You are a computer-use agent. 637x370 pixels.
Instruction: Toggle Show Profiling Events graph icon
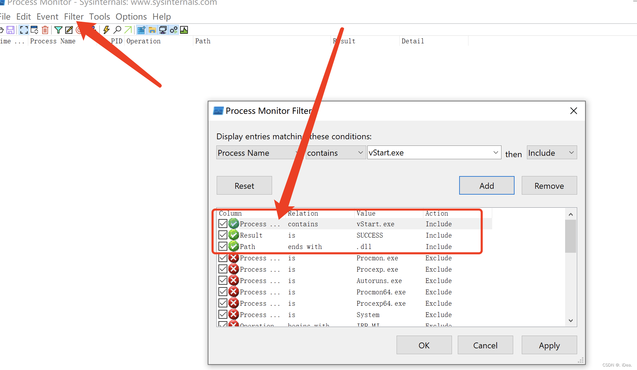pyautogui.click(x=184, y=30)
